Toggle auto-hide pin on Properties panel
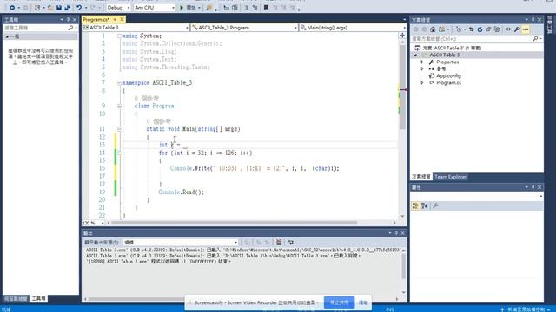Viewport: 556px width, 312px height. (533, 187)
